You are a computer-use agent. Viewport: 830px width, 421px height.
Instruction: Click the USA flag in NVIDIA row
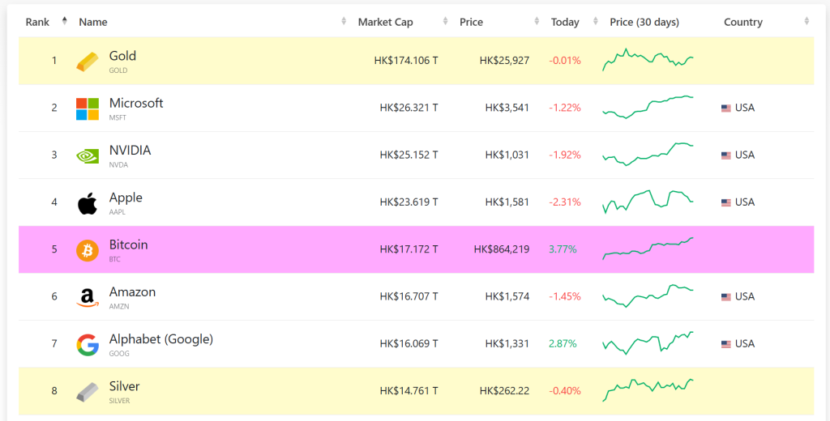tap(725, 155)
